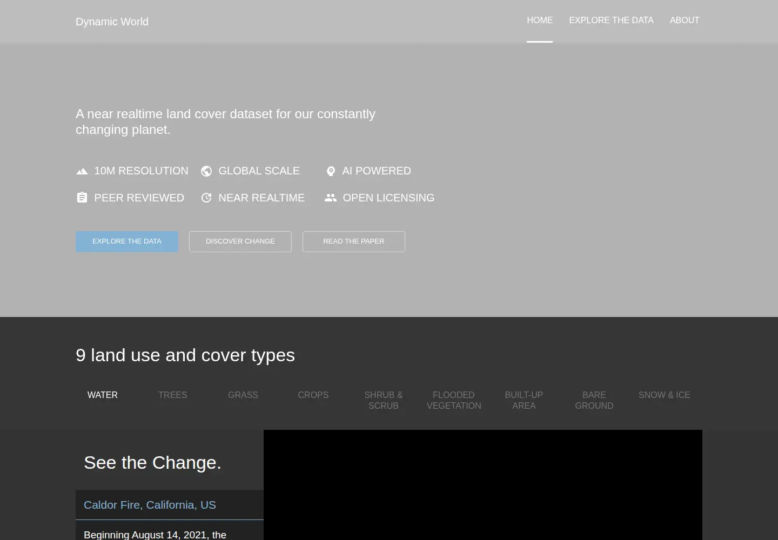Click the people icon beside Open Licensing
778x540 pixels.
pos(331,198)
